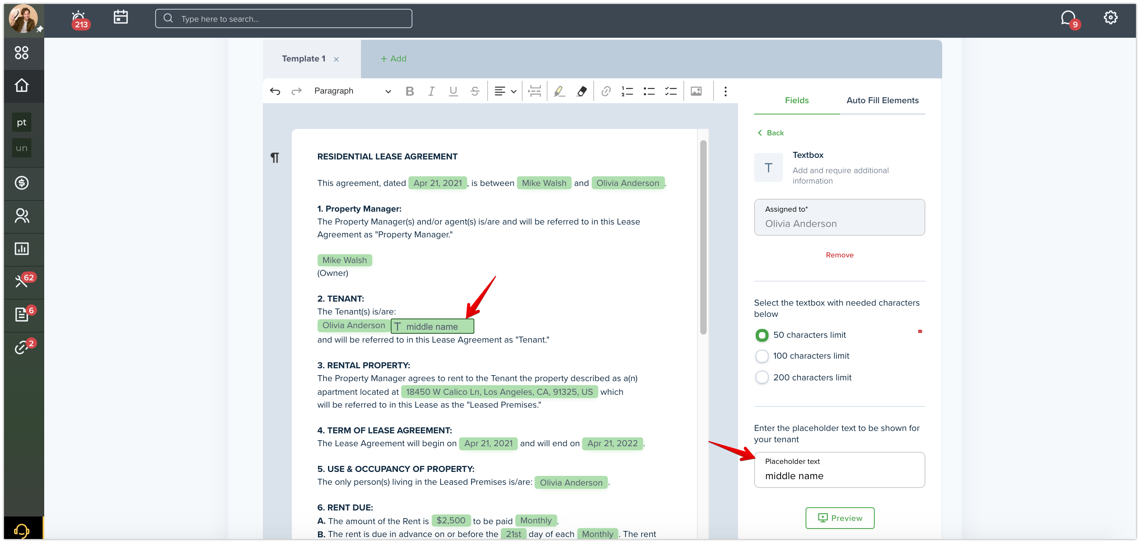Toggle bulleted list
This screenshot has height=543, width=1140.
click(x=649, y=91)
